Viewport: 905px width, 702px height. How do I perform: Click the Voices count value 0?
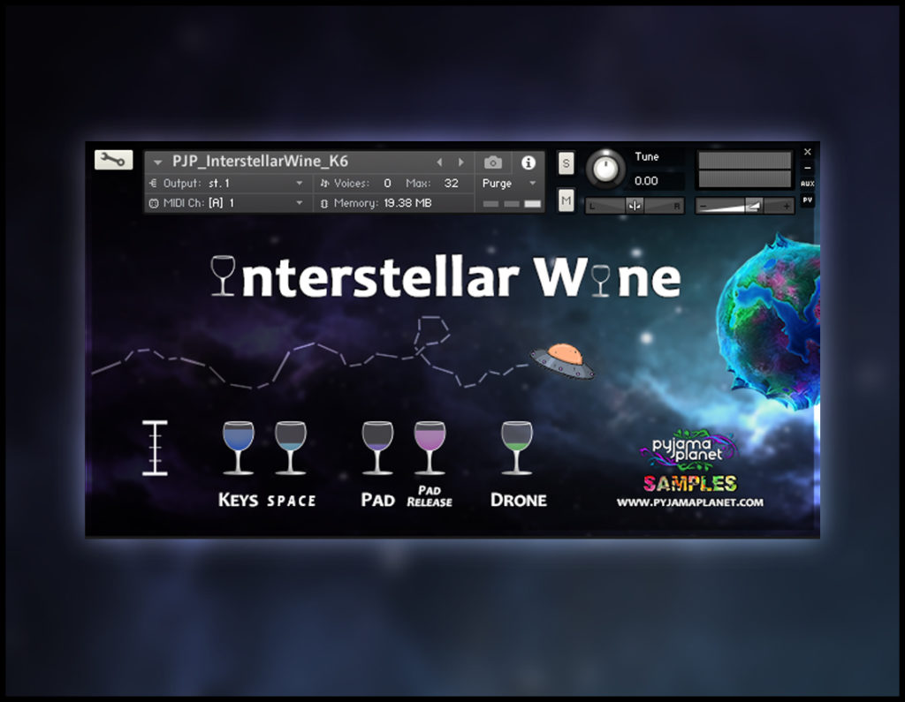387,184
